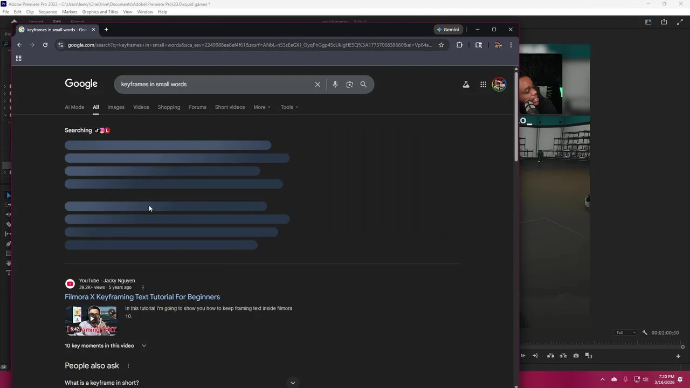Open the Google apps grid
This screenshot has width=690, height=388.
[483, 84]
